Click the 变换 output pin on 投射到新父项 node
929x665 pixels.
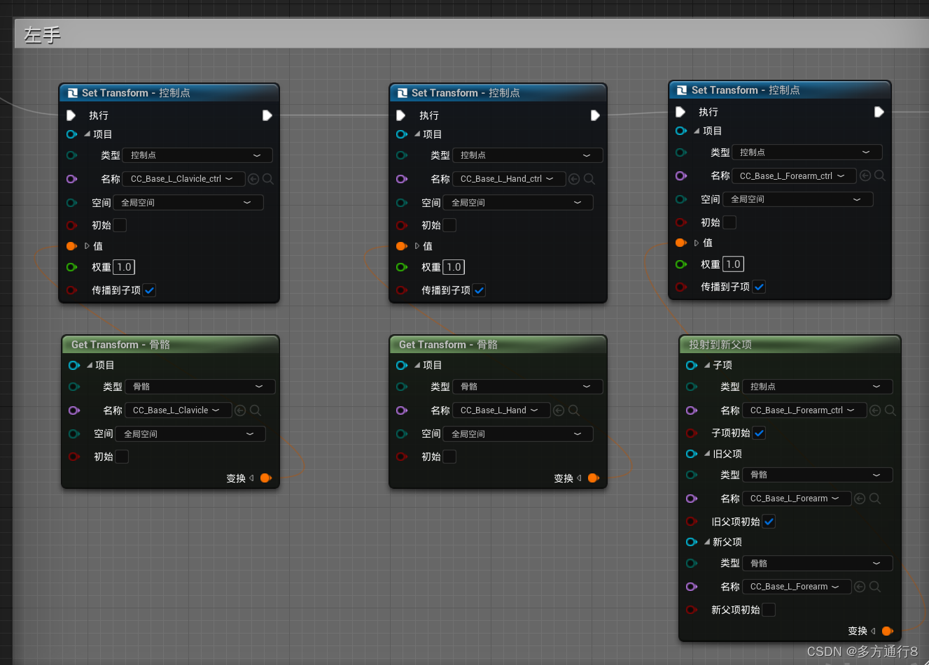[x=887, y=631]
